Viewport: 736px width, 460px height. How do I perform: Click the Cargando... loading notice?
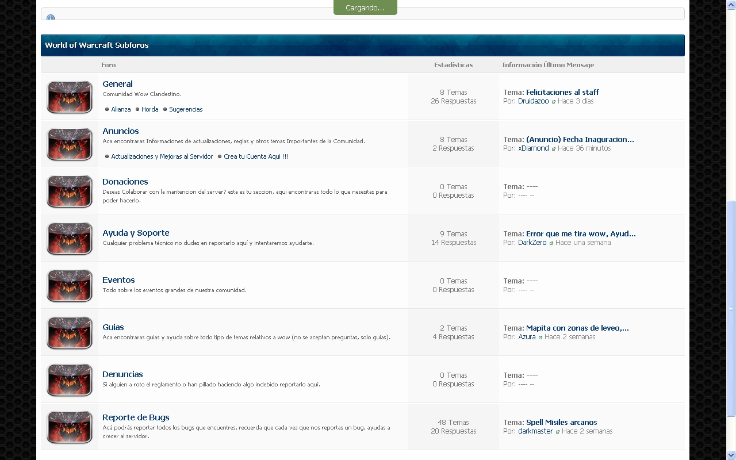[365, 7]
